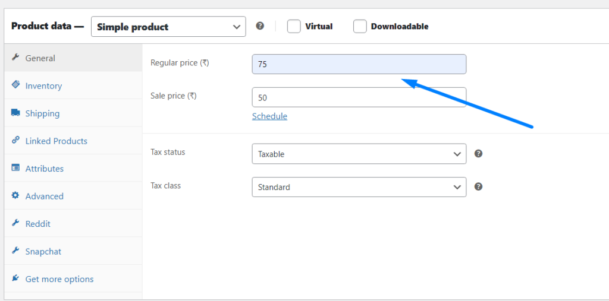Enable the Virtual checkbox
This screenshot has width=609, height=301.
coord(294,26)
